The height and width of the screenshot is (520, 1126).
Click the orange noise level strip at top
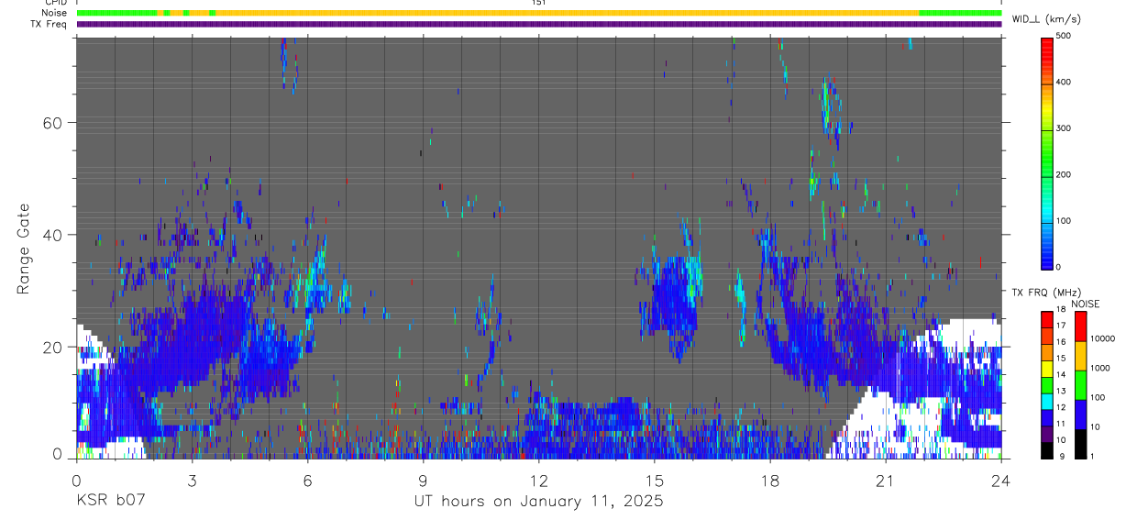click(569, 13)
